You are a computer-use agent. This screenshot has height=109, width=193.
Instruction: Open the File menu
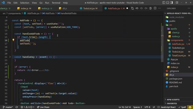(x=9, y=3)
